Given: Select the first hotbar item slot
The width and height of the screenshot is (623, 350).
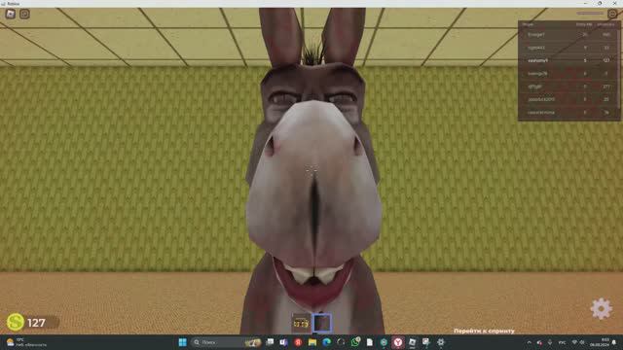Looking at the screenshot, I should [301, 323].
